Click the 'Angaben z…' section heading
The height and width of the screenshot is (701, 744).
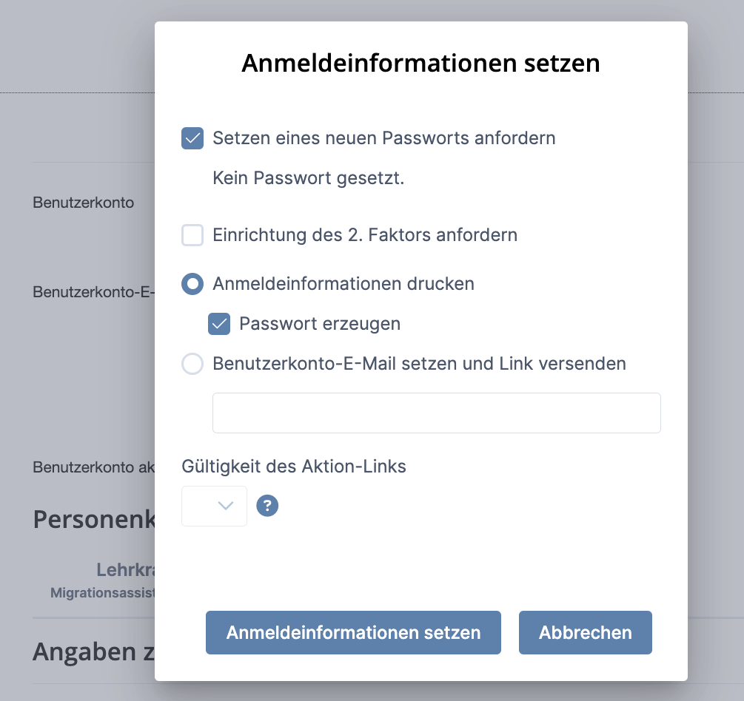(x=94, y=651)
